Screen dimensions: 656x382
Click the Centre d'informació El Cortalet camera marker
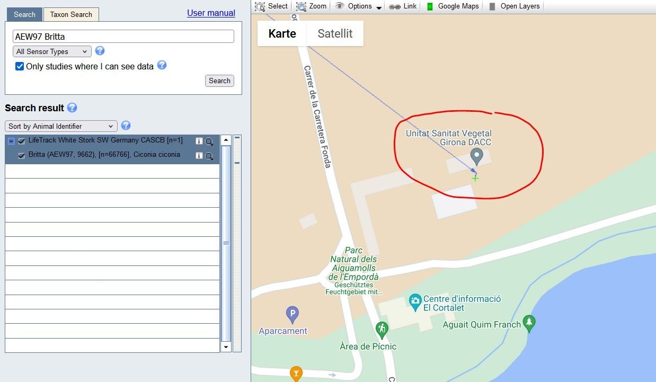(x=415, y=301)
